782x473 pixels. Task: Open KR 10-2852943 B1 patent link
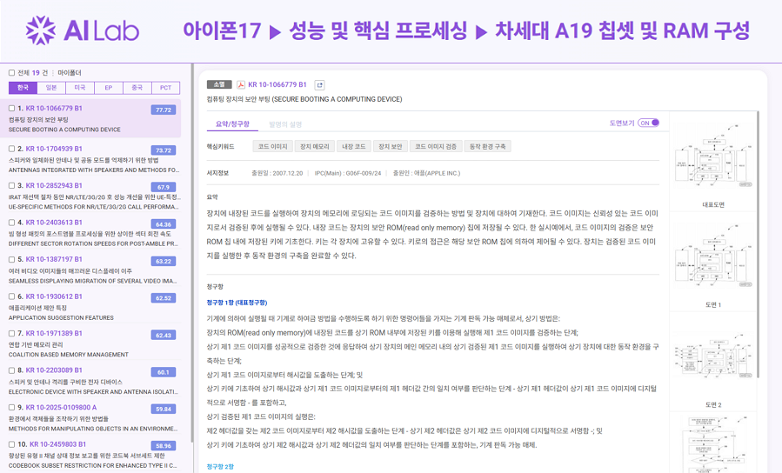54,185
